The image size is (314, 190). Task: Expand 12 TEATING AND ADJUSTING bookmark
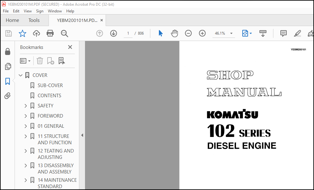[x=26, y=151]
